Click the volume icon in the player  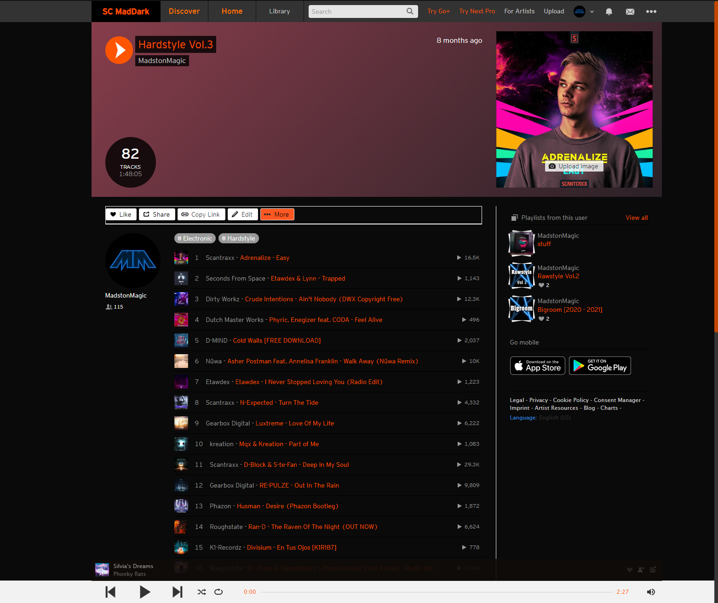pyautogui.click(x=651, y=592)
